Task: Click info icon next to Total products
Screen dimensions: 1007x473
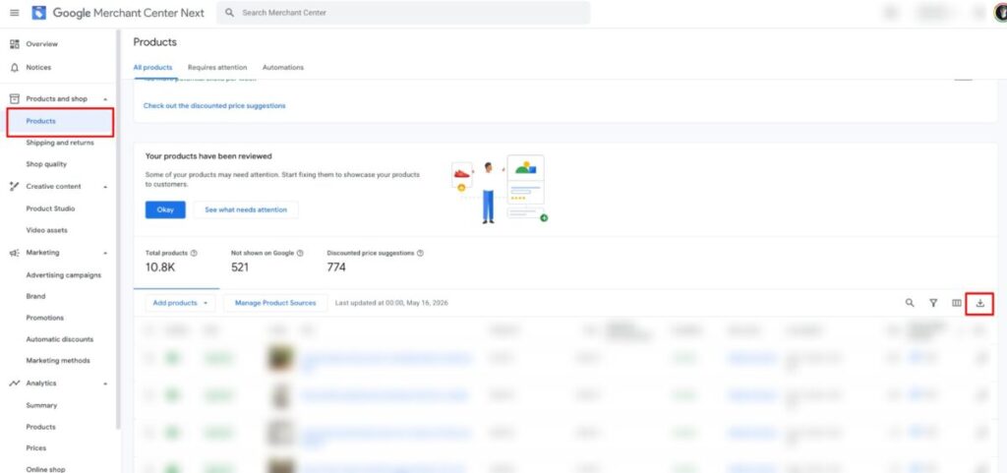Action: (194, 254)
